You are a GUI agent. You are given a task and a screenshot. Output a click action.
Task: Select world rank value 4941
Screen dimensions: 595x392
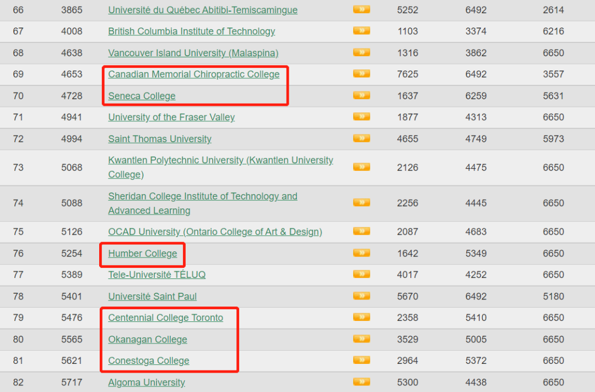[72, 117]
